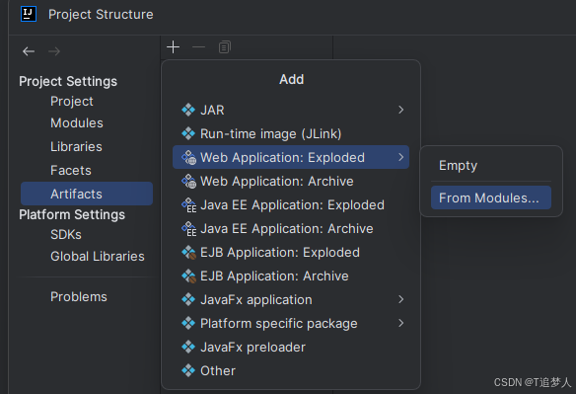Click the minus Remove artifact icon

tap(198, 47)
